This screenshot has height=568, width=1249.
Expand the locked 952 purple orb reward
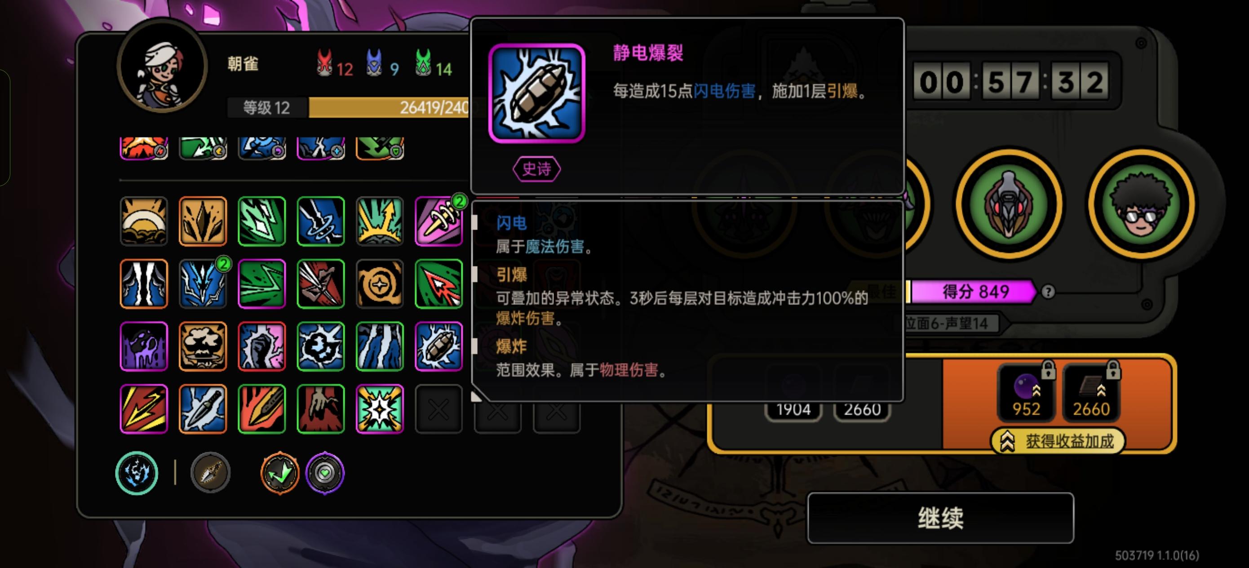tap(1026, 392)
